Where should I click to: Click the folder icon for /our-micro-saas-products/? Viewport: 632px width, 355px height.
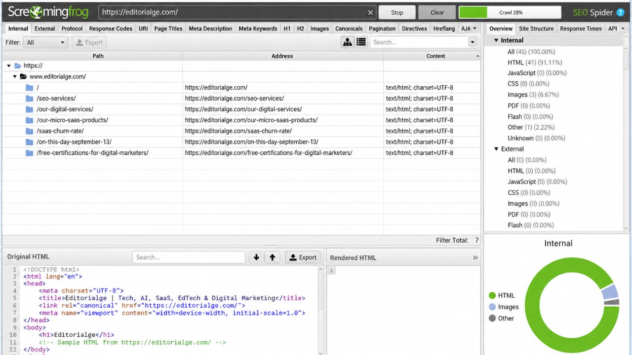(x=30, y=120)
